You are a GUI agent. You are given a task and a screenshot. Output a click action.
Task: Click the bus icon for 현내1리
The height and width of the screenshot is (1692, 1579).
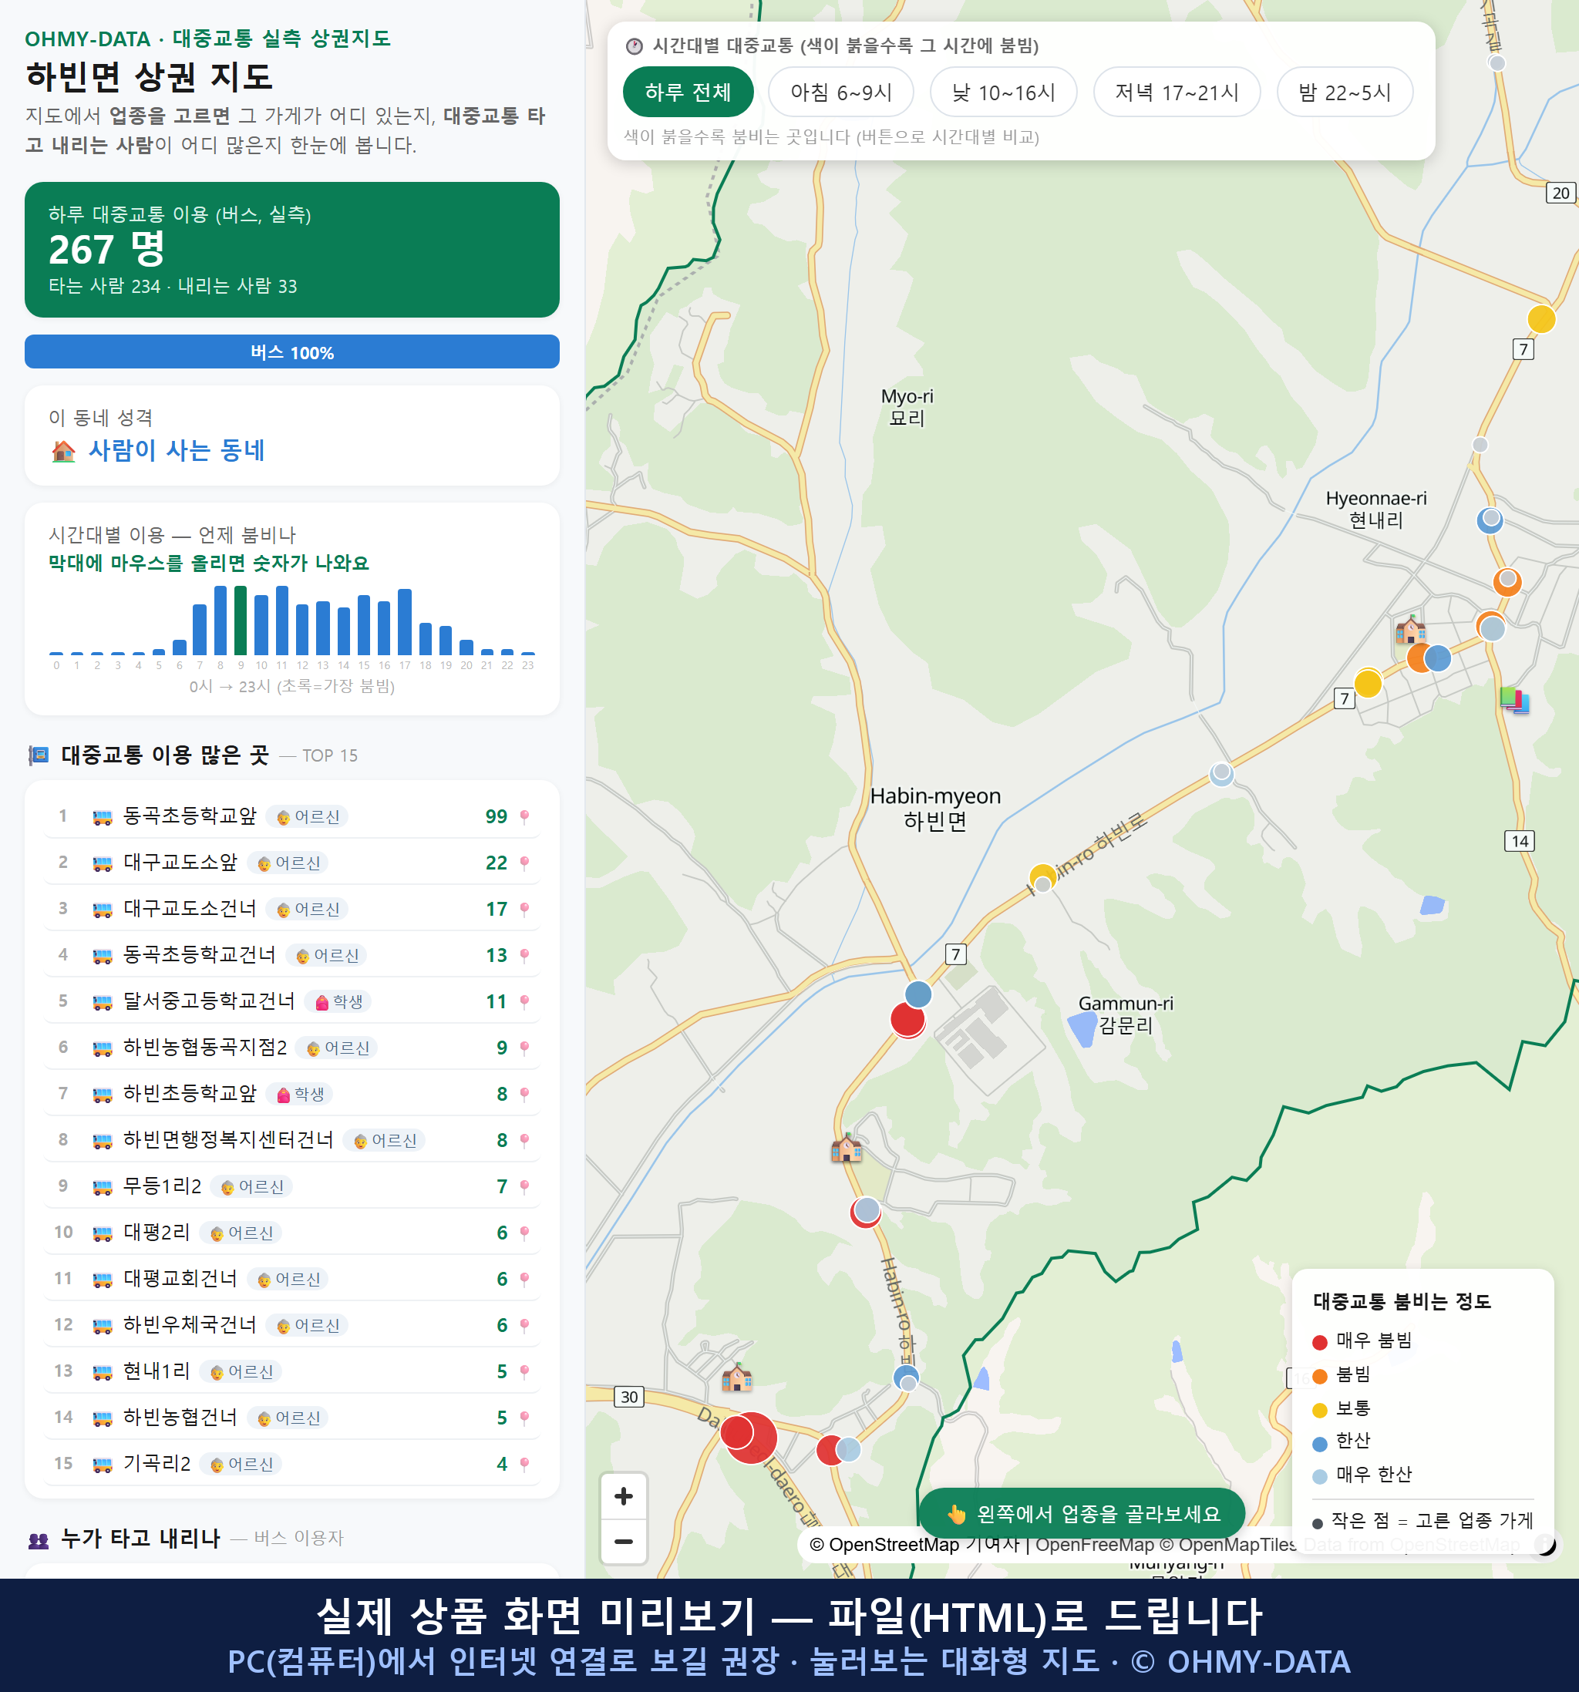(102, 1371)
